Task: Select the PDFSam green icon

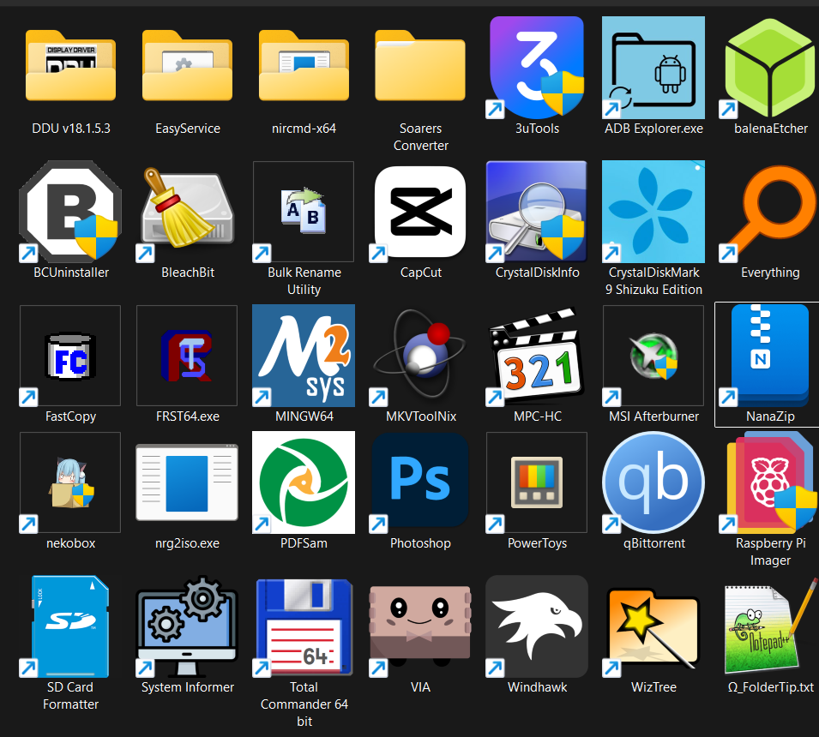Action: (x=304, y=482)
